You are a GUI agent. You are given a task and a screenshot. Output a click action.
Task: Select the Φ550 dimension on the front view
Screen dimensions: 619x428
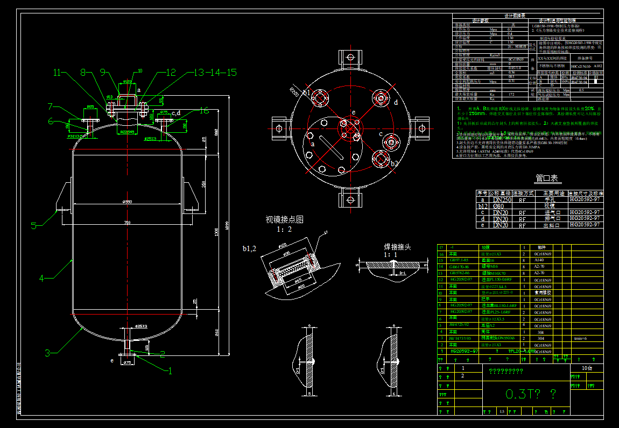127,202
